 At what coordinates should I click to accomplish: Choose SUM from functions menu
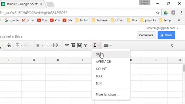[111, 54]
